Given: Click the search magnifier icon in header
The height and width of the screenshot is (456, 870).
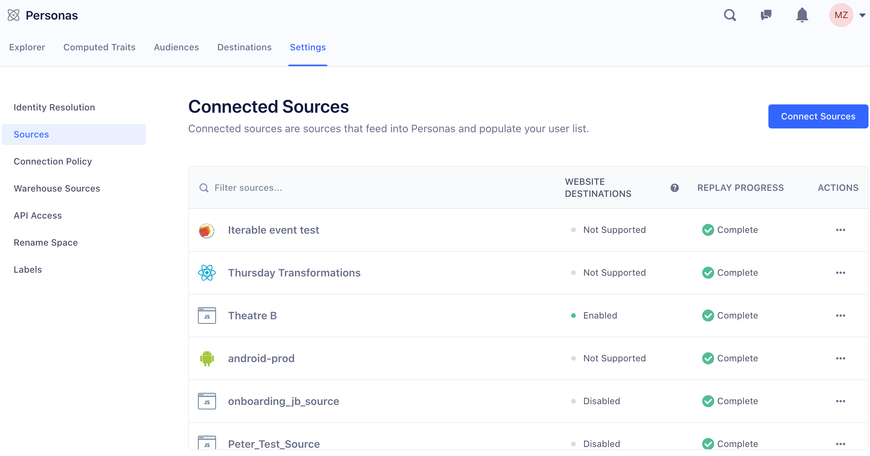Looking at the screenshot, I should click(x=730, y=15).
